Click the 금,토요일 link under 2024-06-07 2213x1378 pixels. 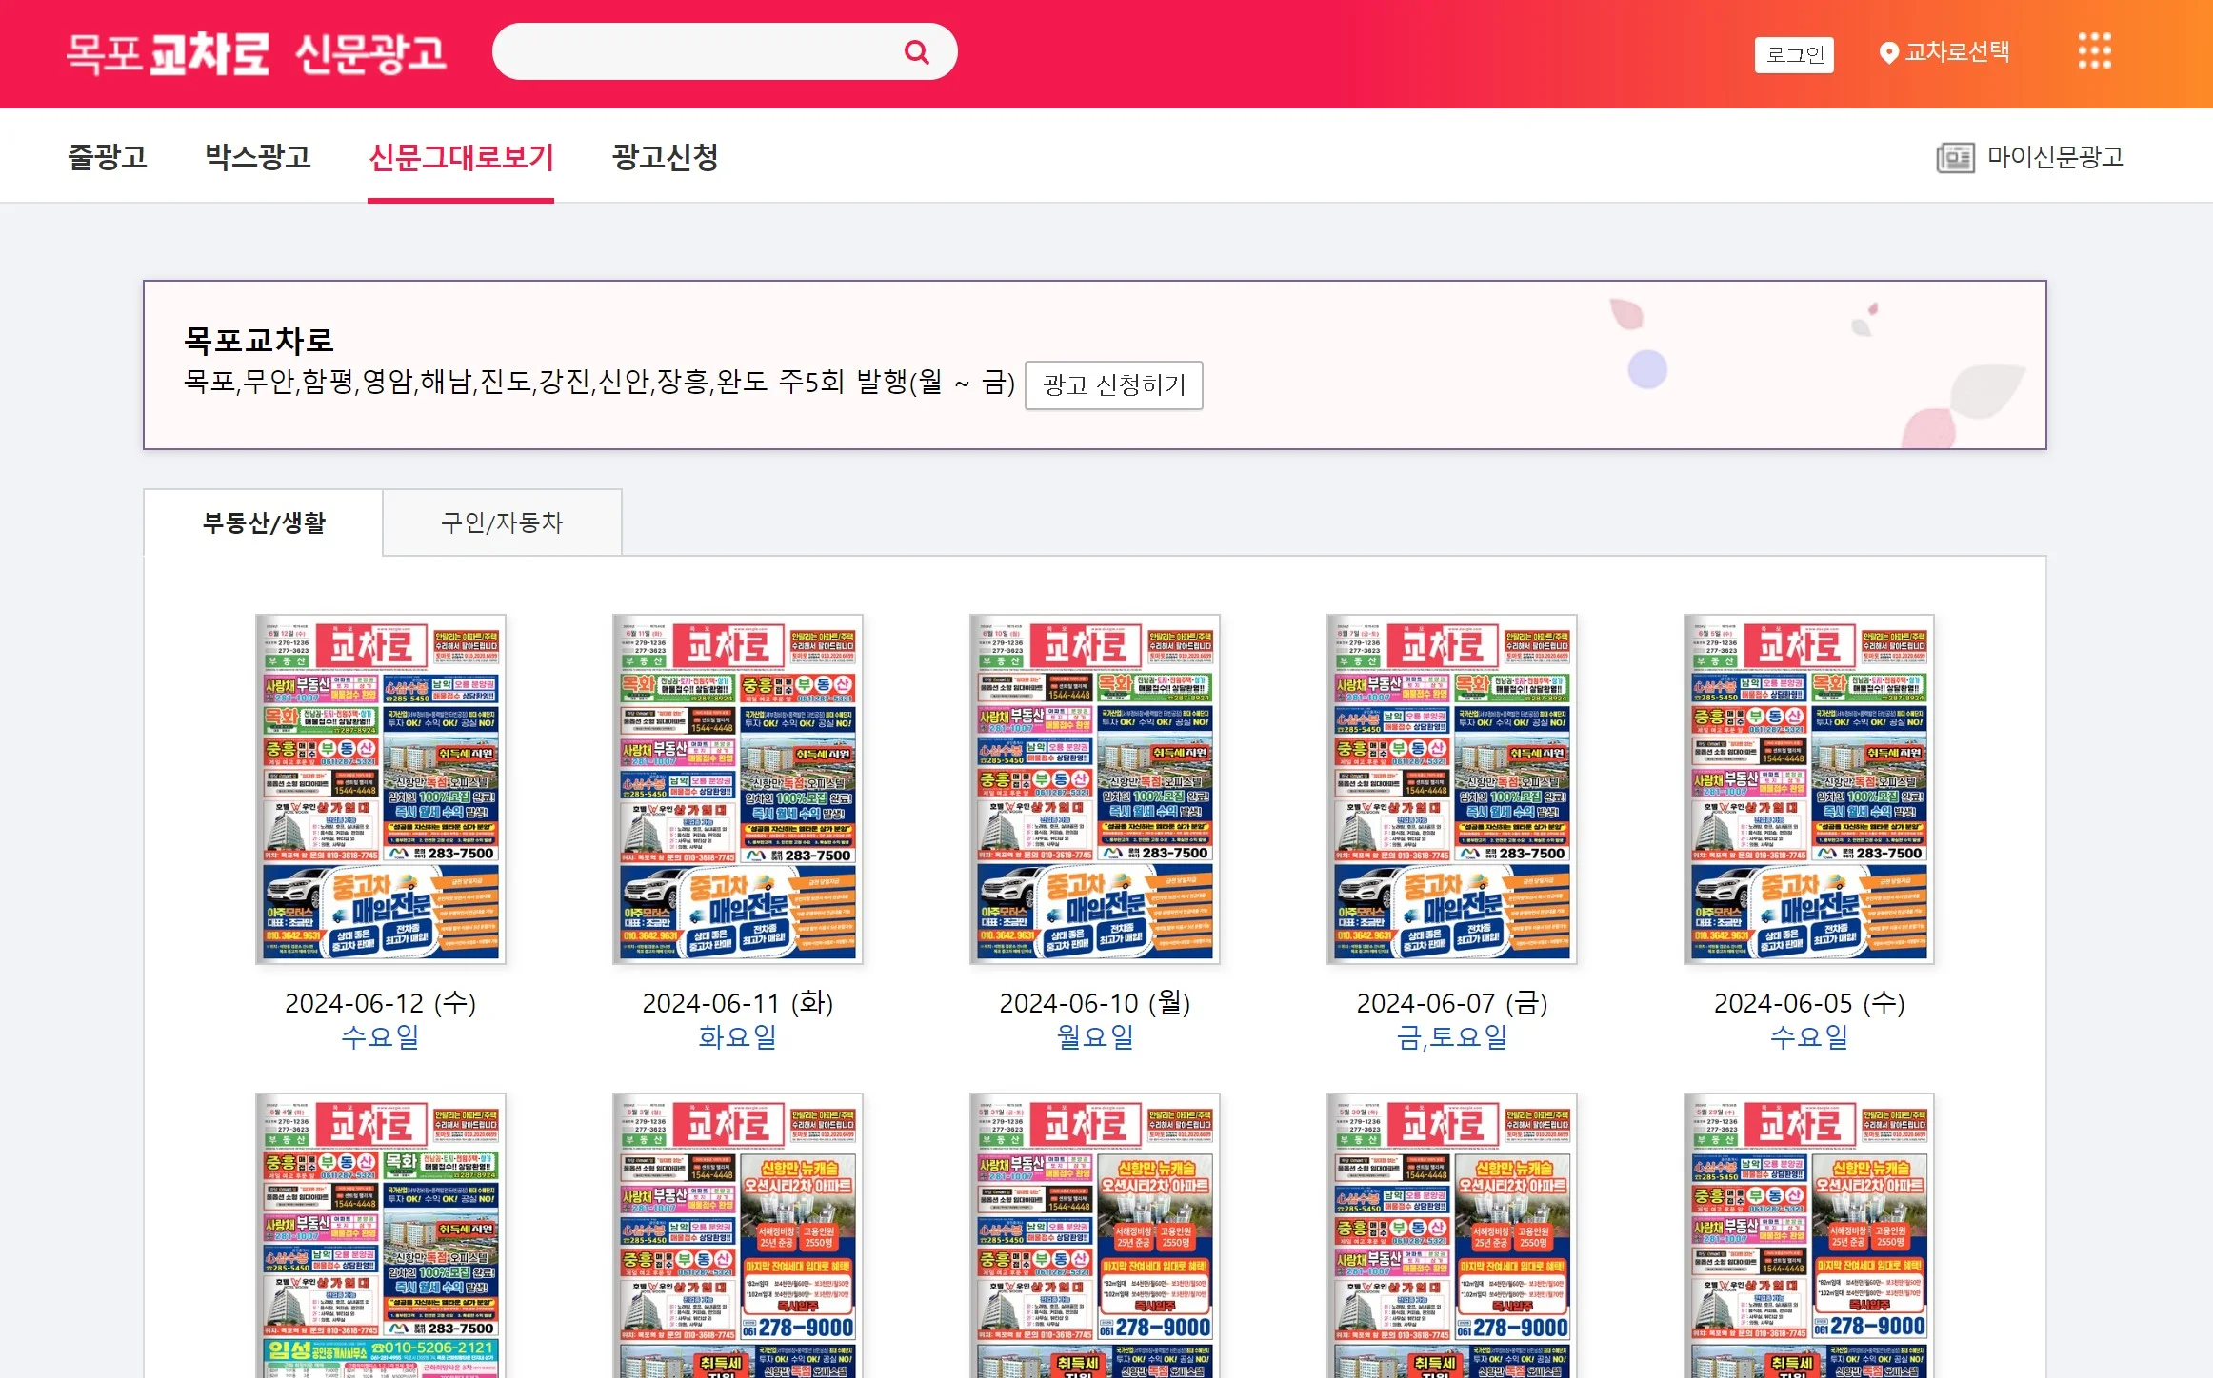pos(1451,1037)
